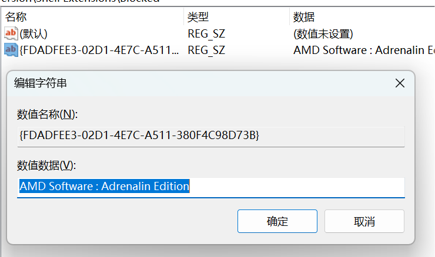The image size is (435, 257).
Task: Click the 编辑字符串 dialog title bar
Action: tap(176, 83)
